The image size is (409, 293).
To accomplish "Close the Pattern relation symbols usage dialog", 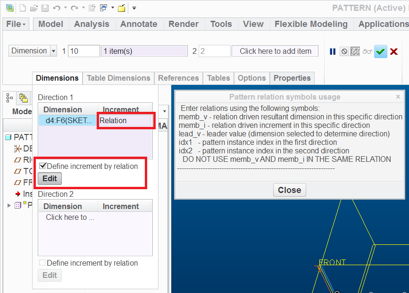I will [290, 190].
